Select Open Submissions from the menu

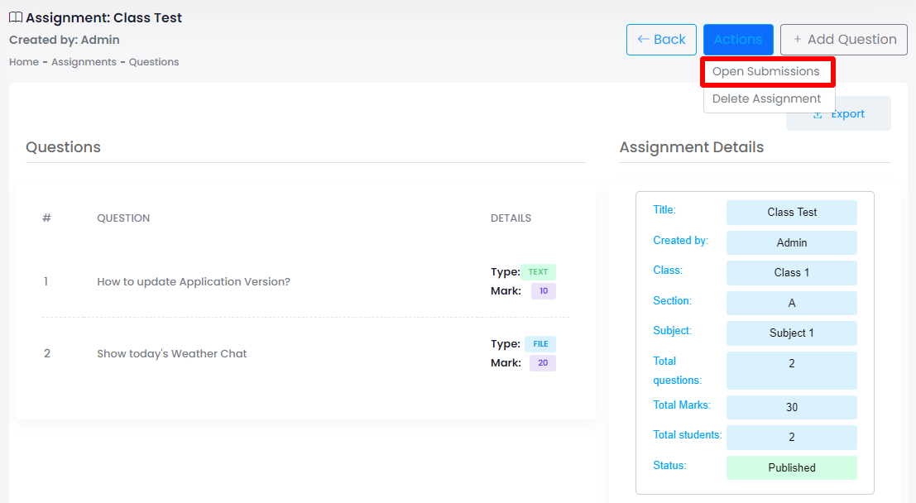click(768, 71)
